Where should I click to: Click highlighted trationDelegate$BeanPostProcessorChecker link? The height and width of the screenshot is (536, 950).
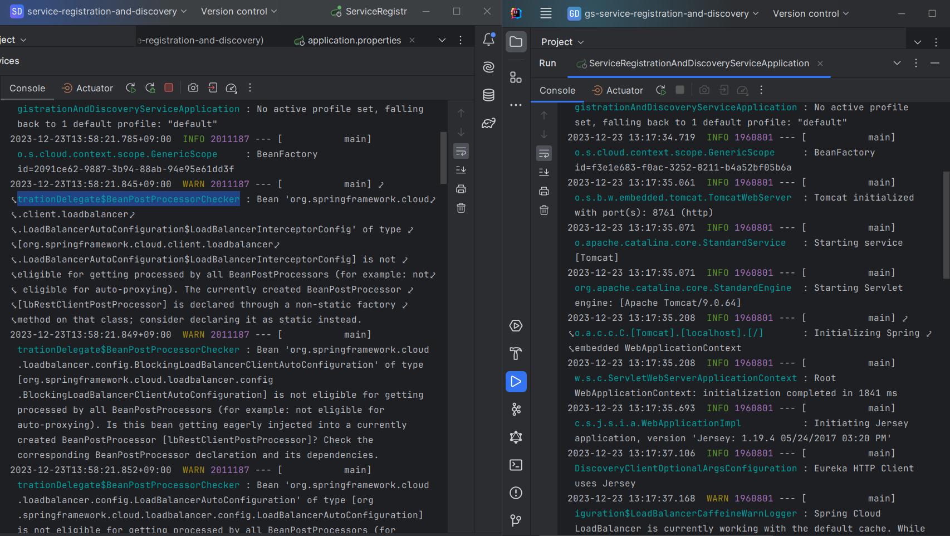point(129,199)
